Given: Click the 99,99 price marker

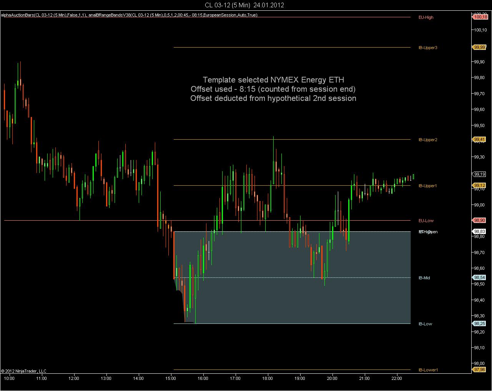Looking at the screenshot, I should [479, 47].
